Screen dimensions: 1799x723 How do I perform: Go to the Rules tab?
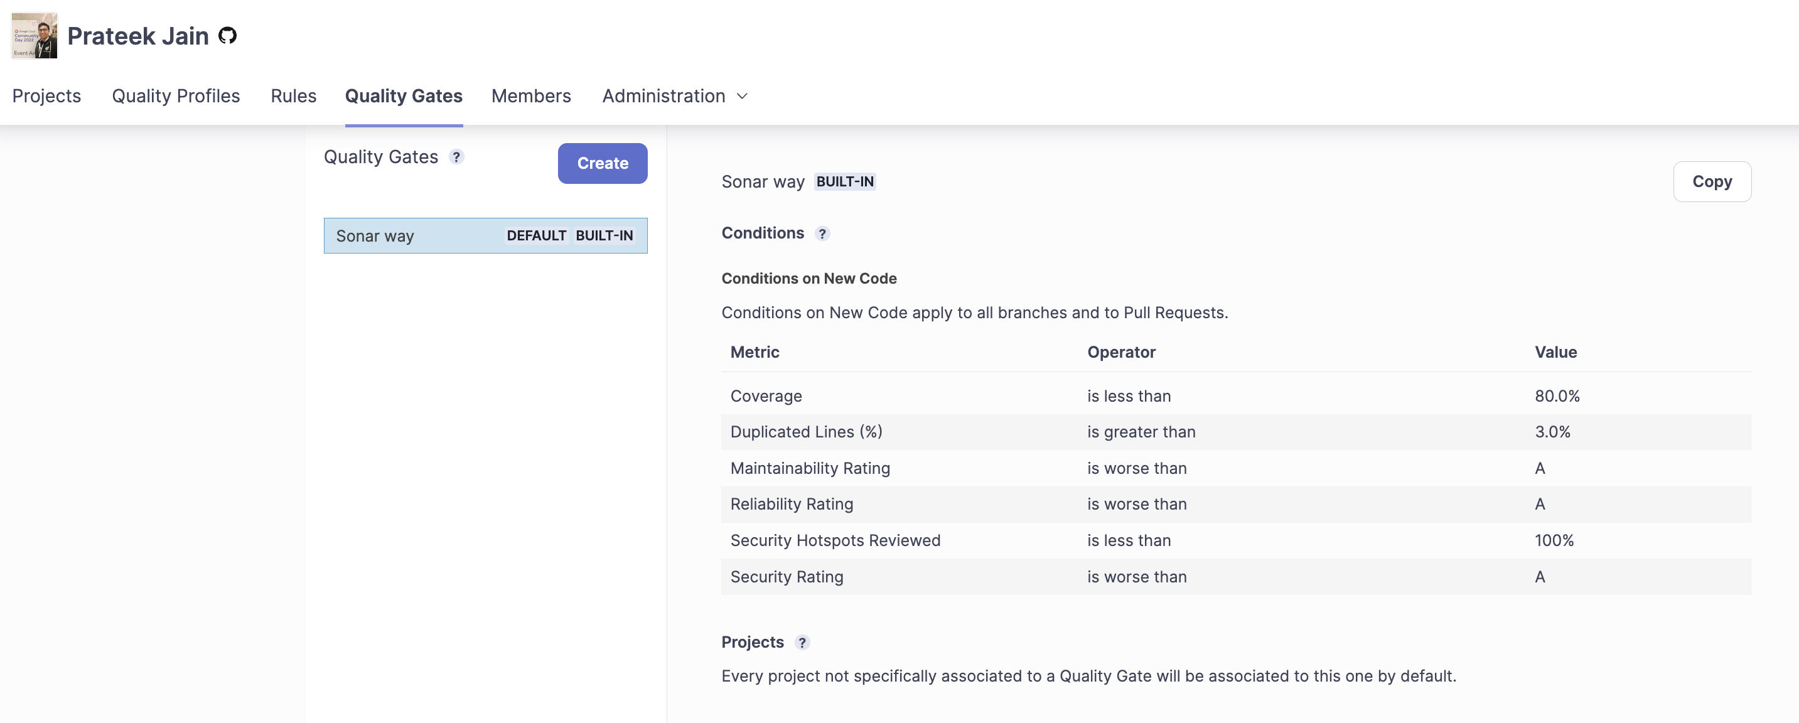pos(293,95)
